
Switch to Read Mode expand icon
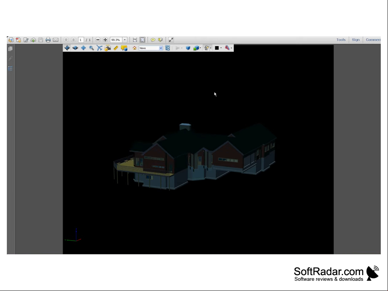[x=171, y=40]
